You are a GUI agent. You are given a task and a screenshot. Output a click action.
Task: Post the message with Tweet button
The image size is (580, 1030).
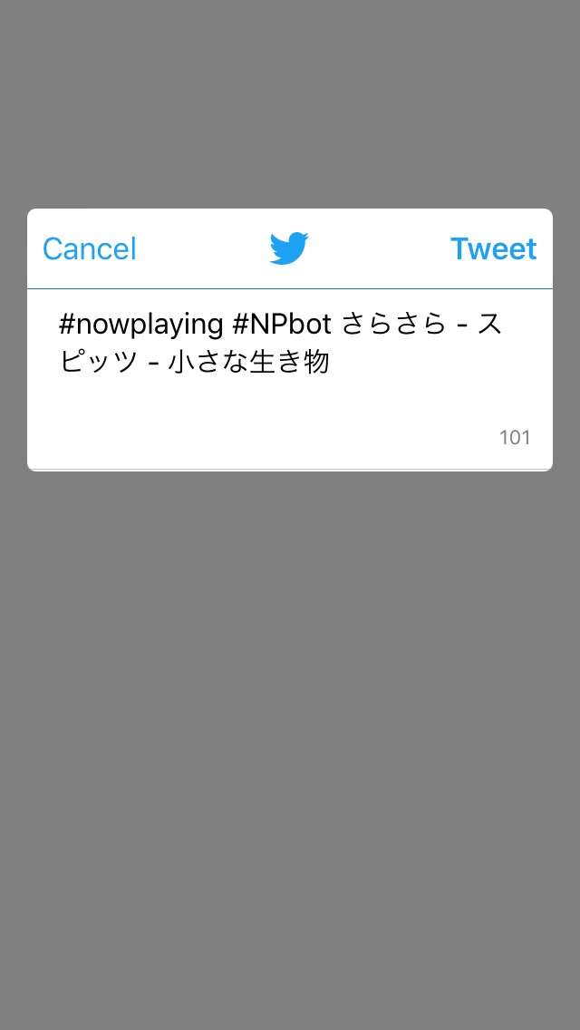(x=493, y=249)
